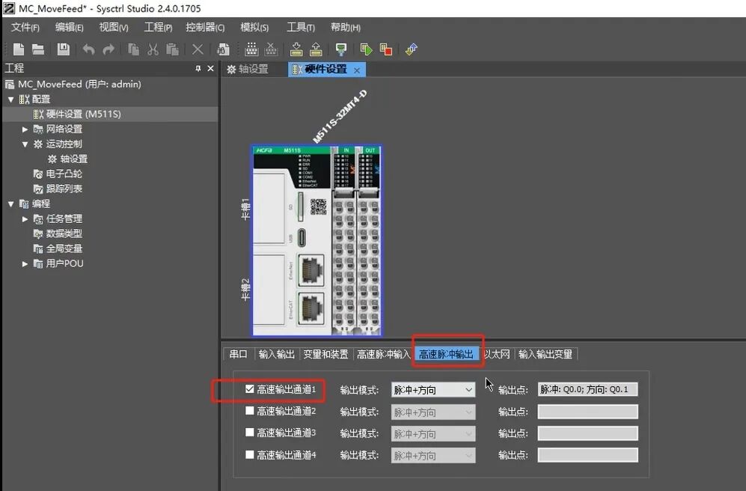
Task: Pin the 工程 project panel
Action: pyautogui.click(x=198, y=69)
